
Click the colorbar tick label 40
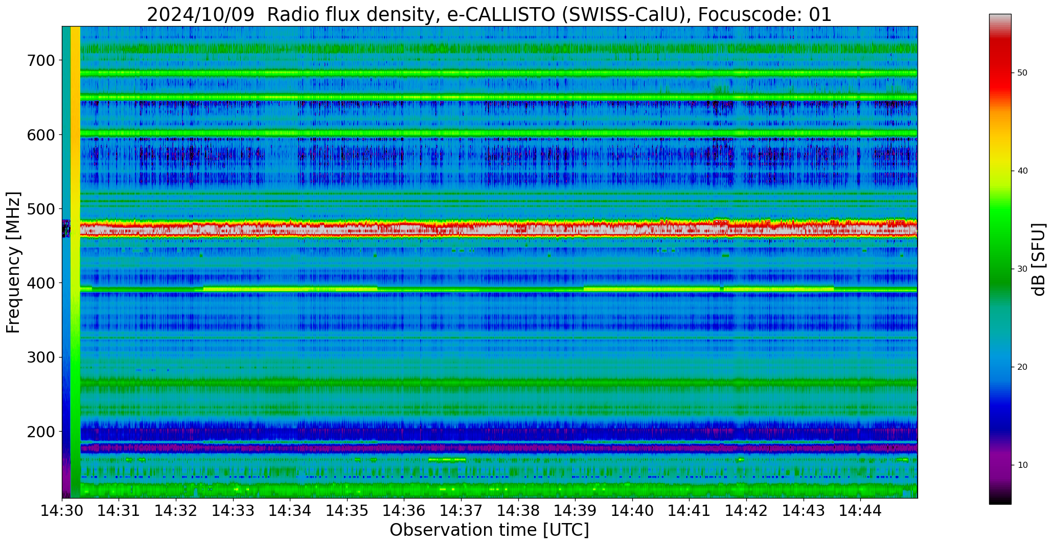click(1022, 171)
